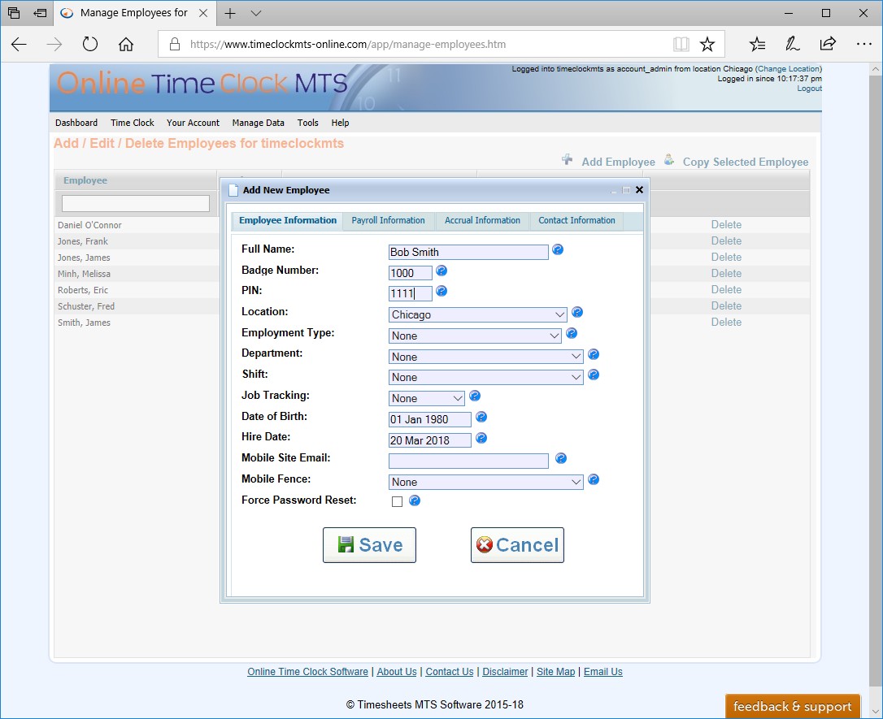Click the Badge Number input field

411,273
